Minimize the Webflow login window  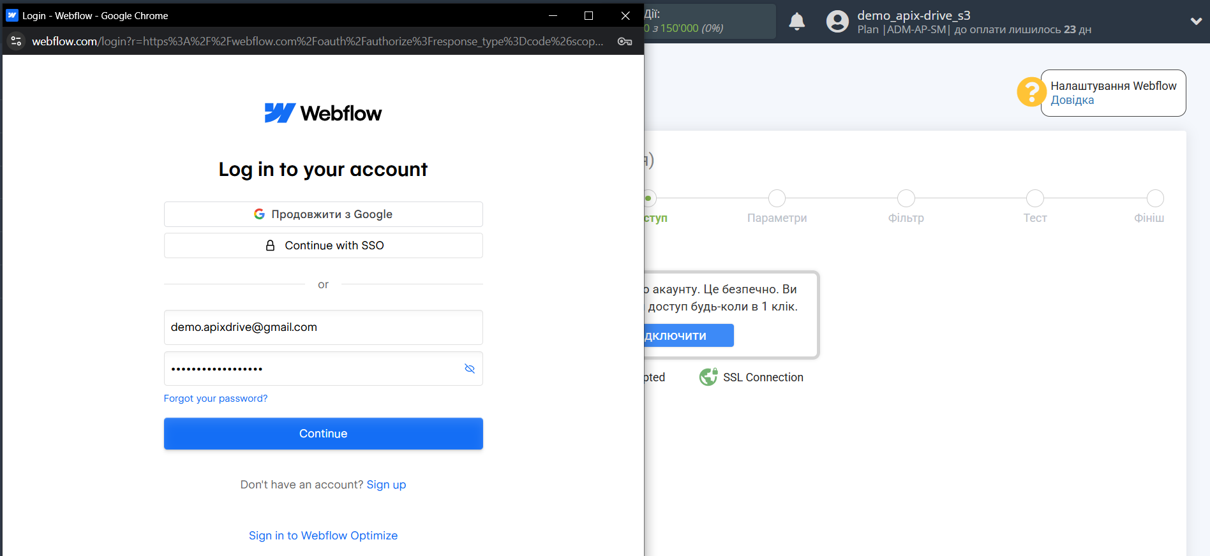(553, 15)
